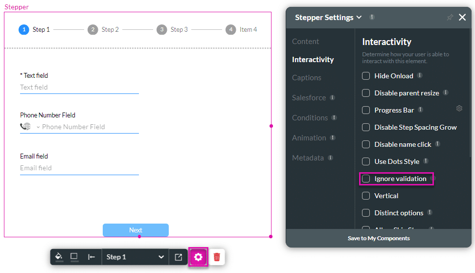475x273 pixels.
Task: Select the border square icon in toolbar
Action: (74, 257)
